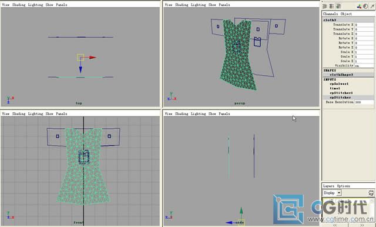Click the Rotate Y value field
376x227 pixels.
point(364,43)
